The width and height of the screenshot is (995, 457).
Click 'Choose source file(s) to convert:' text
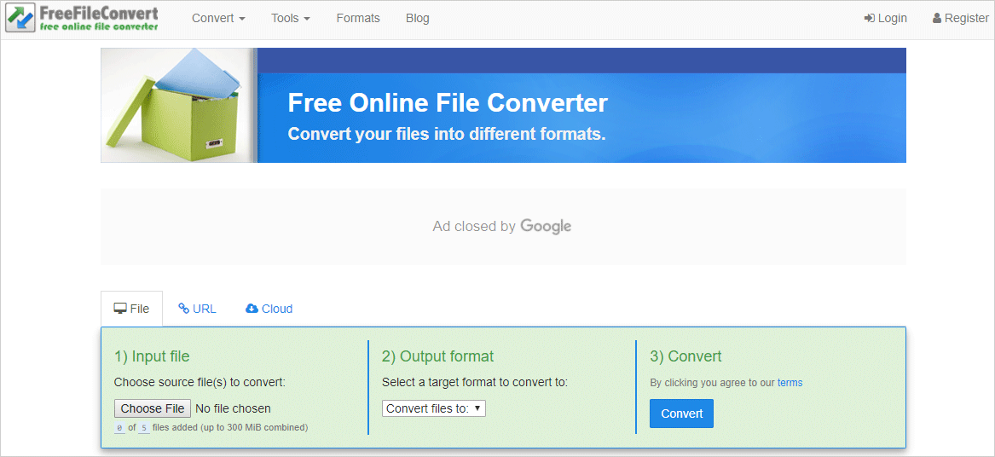pos(200,382)
